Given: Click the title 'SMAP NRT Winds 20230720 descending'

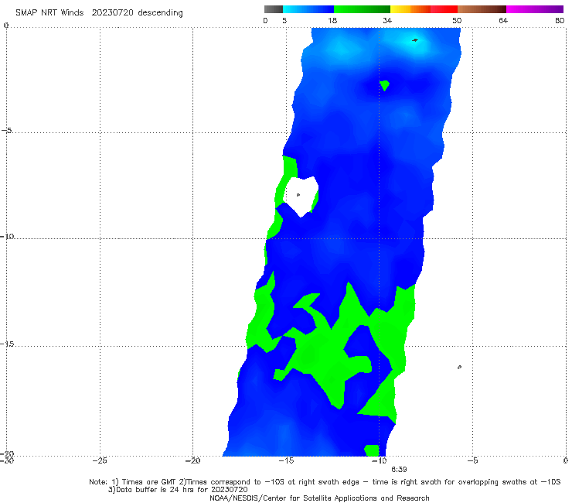Looking at the screenshot, I should click(x=99, y=12).
